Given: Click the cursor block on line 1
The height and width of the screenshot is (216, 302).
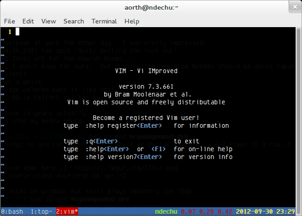Looking at the screenshot, I should [x=17, y=32].
